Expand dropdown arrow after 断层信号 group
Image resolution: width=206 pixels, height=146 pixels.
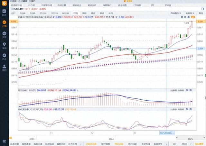[166, 144]
